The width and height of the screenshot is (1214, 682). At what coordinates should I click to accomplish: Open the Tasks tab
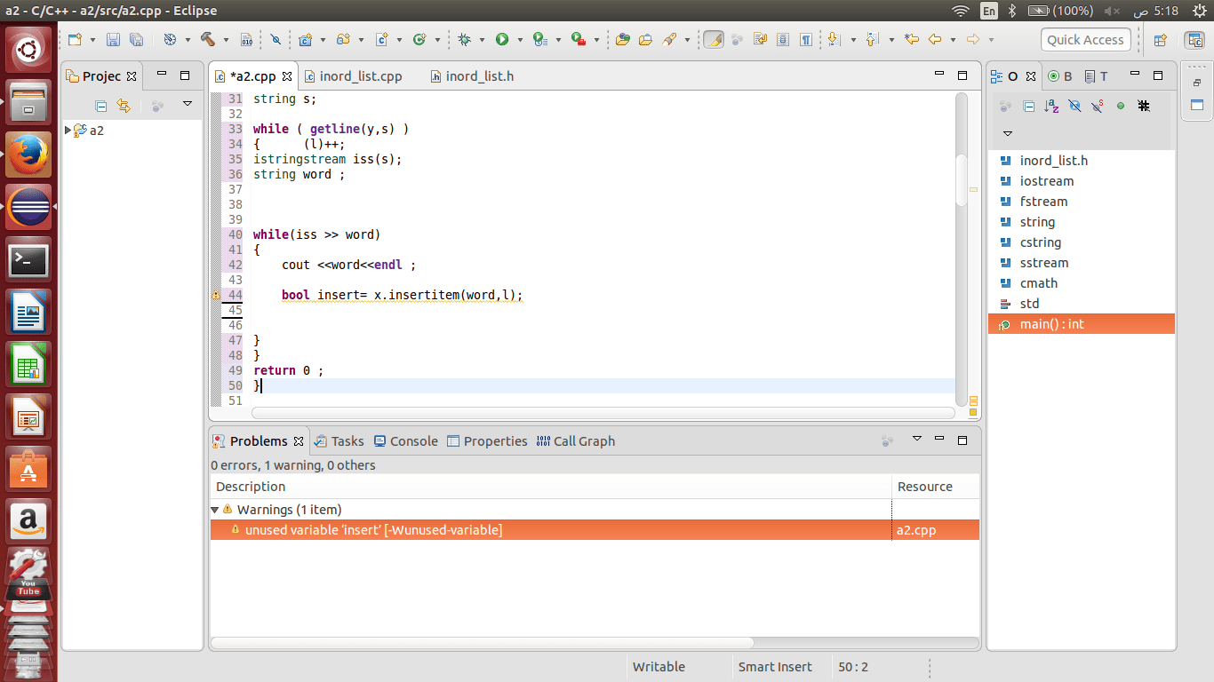point(339,441)
